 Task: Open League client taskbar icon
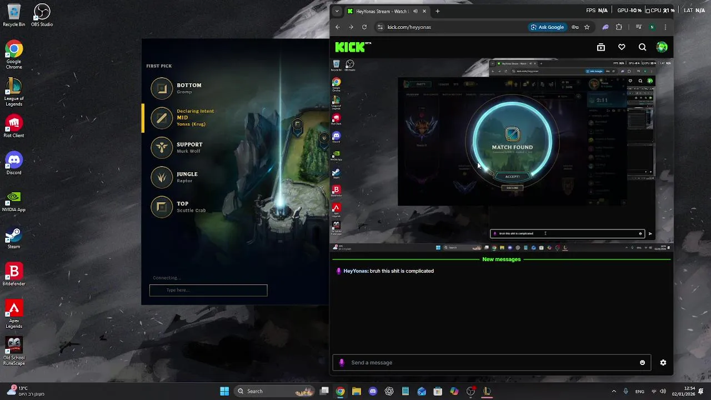[x=487, y=391]
